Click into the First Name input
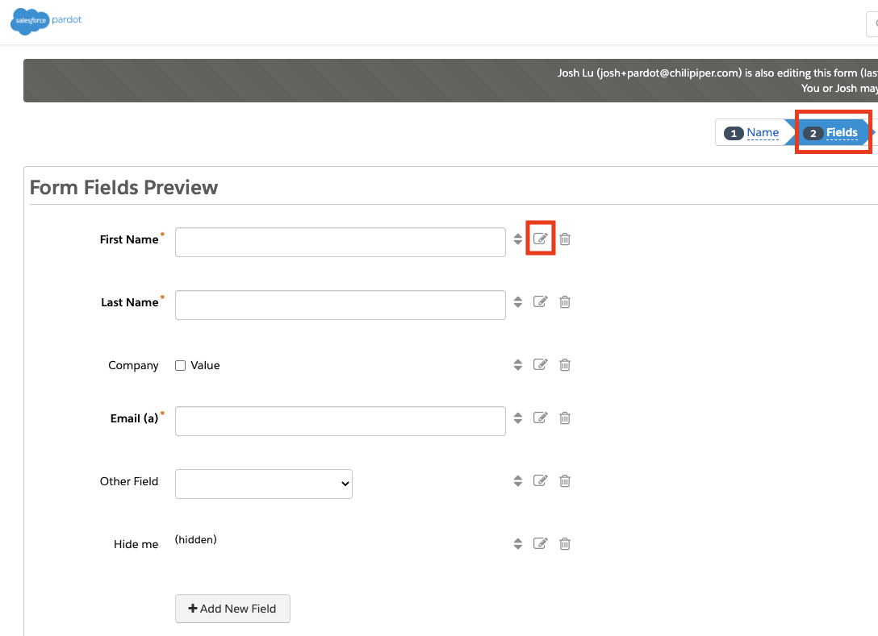 point(340,242)
